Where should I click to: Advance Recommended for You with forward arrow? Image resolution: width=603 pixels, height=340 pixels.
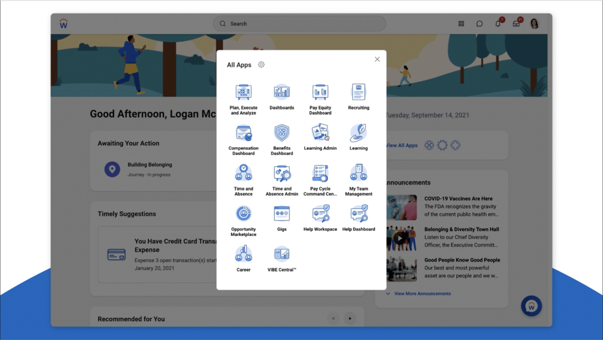coord(350,318)
